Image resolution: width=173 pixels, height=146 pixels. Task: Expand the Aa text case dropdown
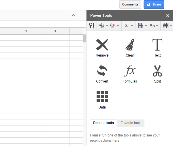pyautogui.click(x=154, y=26)
